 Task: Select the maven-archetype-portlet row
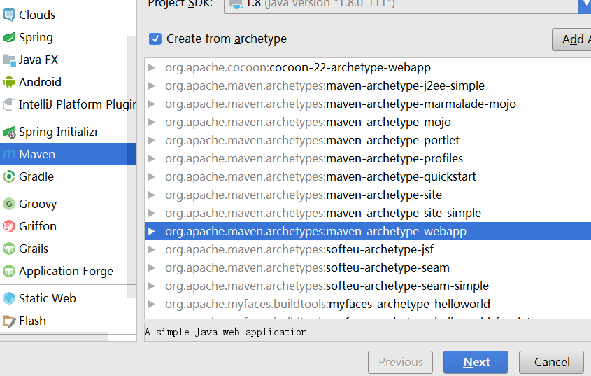tap(368, 140)
